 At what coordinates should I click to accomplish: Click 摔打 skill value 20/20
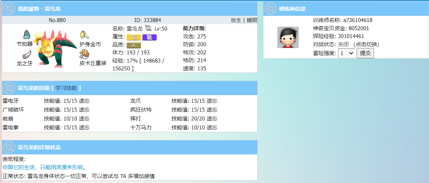pos(198,119)
